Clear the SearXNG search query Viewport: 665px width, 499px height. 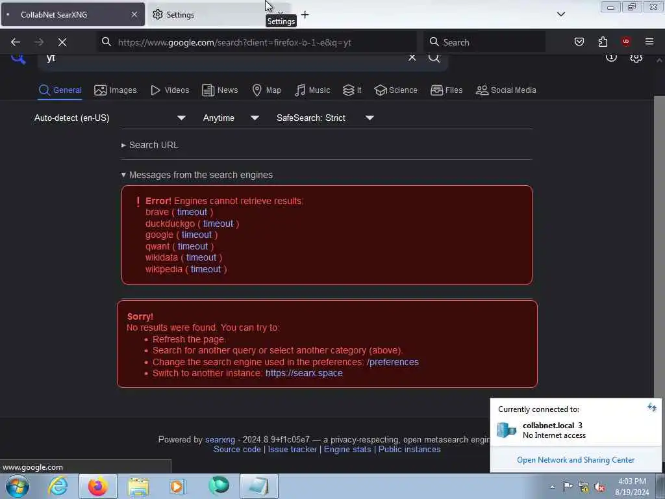click(x=412, y=58)
